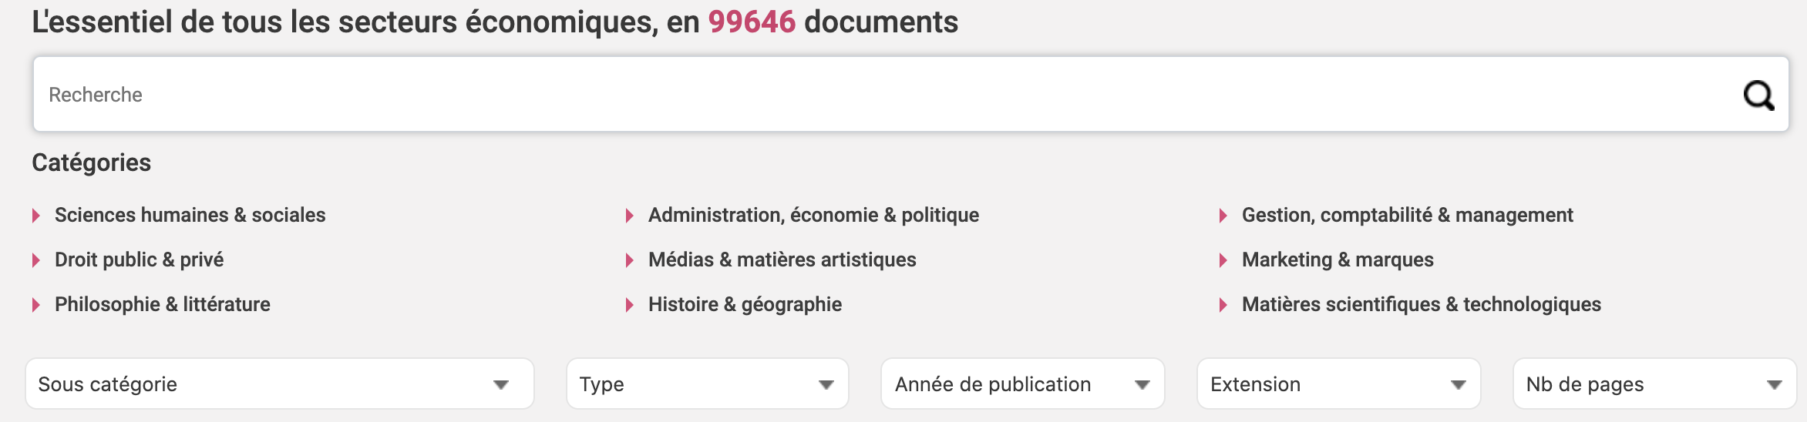Screen dimensions: 1807x422
Task: Open Gestion, comptabilité & management category
Action: pyautogui.click(x=1407, y=215)
